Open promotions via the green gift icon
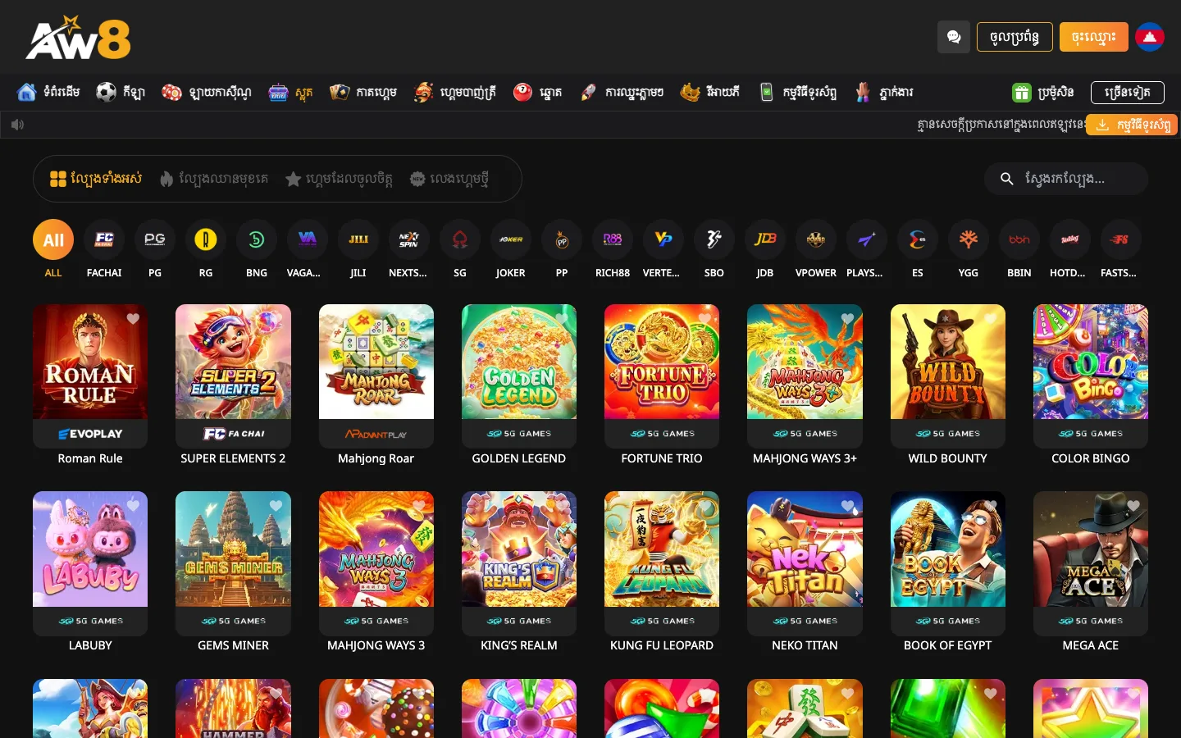The height and width of the screenshot is (738, 1181). tap(1021, 93)
